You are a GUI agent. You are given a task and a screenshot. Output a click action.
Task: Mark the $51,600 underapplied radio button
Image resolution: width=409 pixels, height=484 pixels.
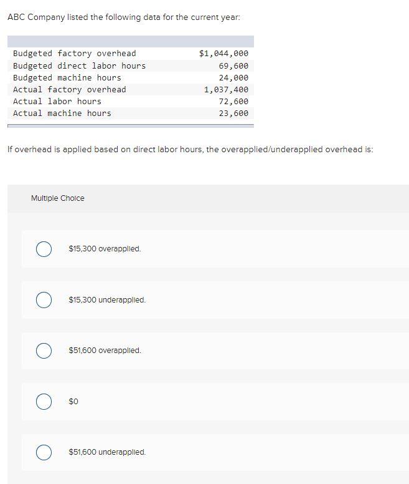[44, 452]
